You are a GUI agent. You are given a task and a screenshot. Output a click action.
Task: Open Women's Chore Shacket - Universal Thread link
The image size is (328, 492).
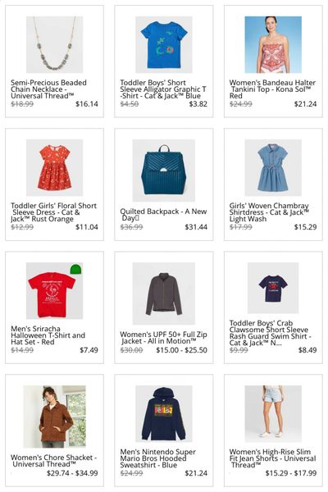pyautogui.click(x=53, y=461)
